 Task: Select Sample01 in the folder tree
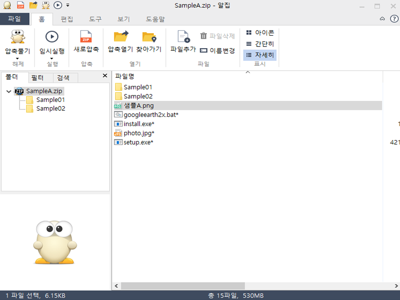(50, 100)
